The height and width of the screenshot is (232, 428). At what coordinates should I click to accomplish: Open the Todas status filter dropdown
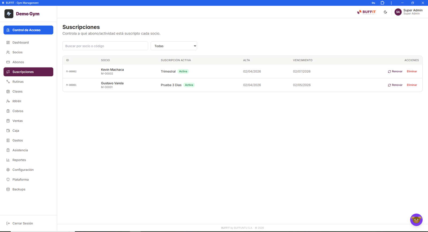(174, 46)
